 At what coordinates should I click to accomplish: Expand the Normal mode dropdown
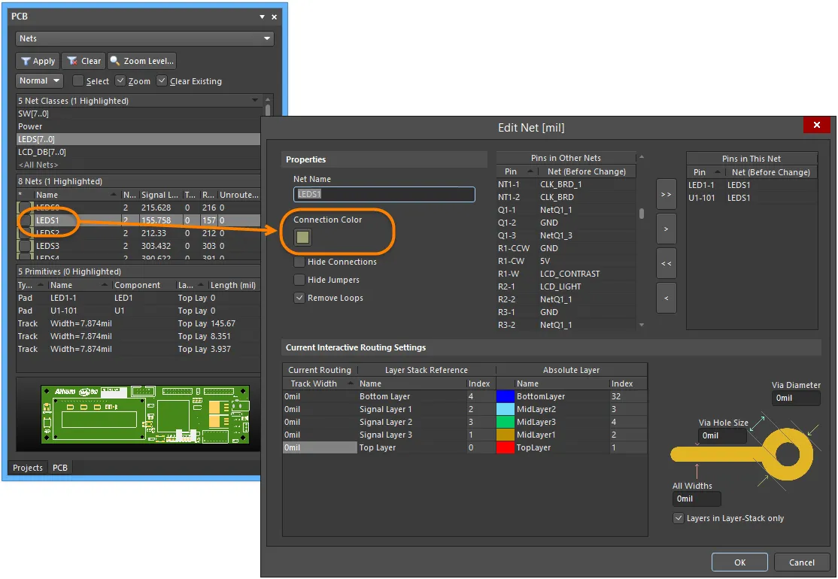coord(39,80)
